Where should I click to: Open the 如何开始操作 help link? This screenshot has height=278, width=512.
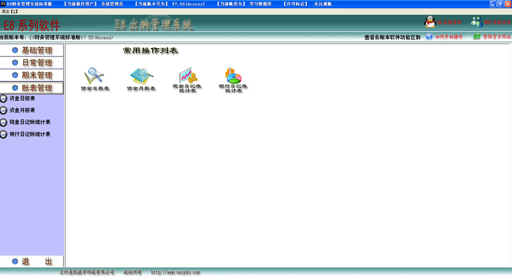pyautogui.click(x=449, y=37)
